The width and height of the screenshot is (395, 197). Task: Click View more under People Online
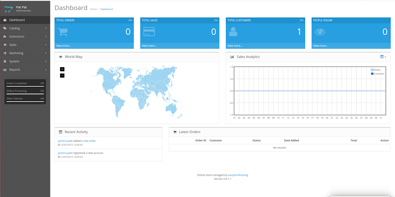[320, 46]
